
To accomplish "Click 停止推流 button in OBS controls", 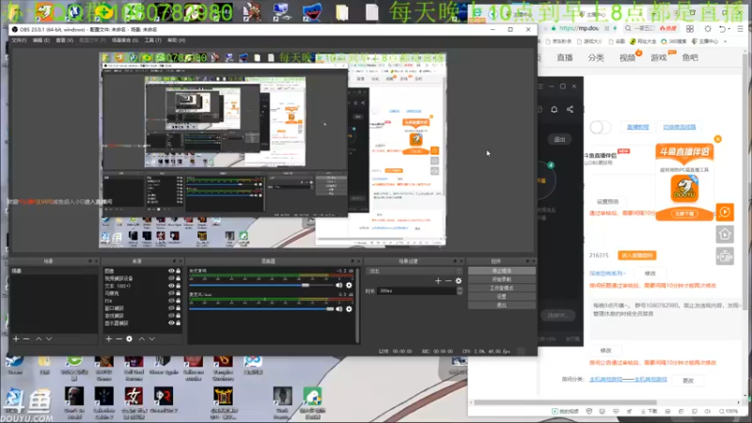I will (x=501, y=271).
